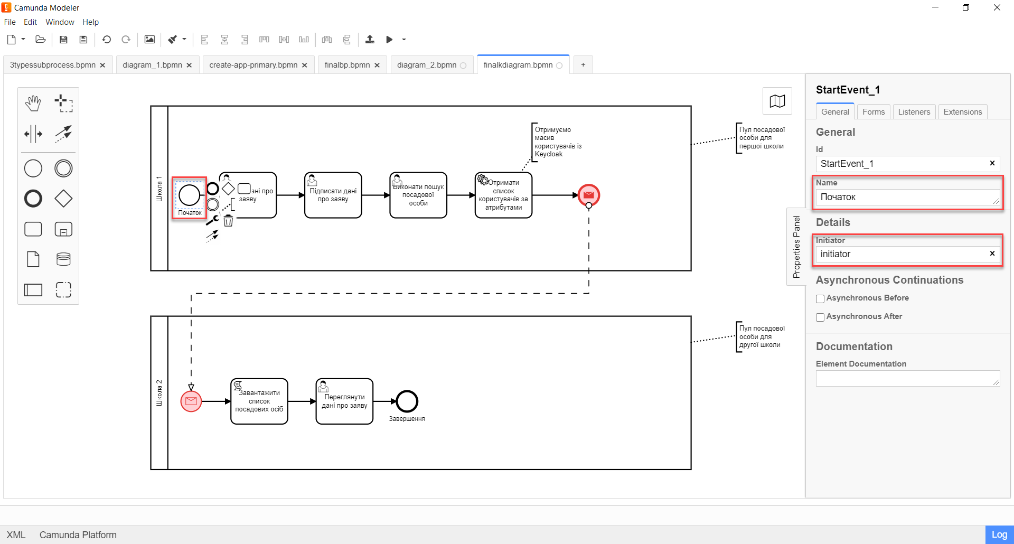Viewport: 1014px width, 544px height.
Task: Expand the run instance dropdown arrow
Action: [x=404, y=40]
